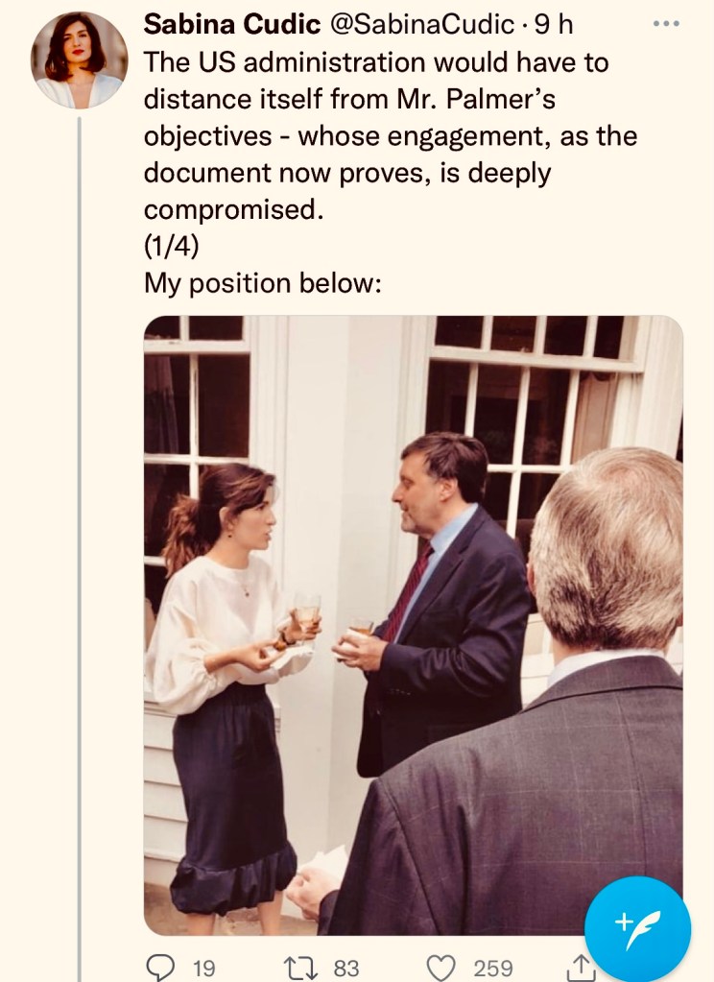Screen dimensions: 714x982
Task: Open the tweet author's profile avatar
Action: pos(80,60)
